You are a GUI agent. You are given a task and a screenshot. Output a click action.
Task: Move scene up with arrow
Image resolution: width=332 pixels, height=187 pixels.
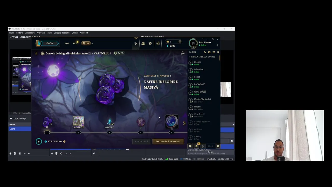25,153
